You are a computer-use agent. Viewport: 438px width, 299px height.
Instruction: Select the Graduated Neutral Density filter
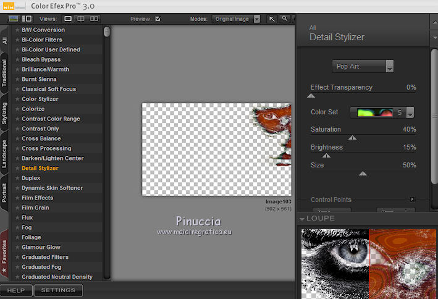57,277
